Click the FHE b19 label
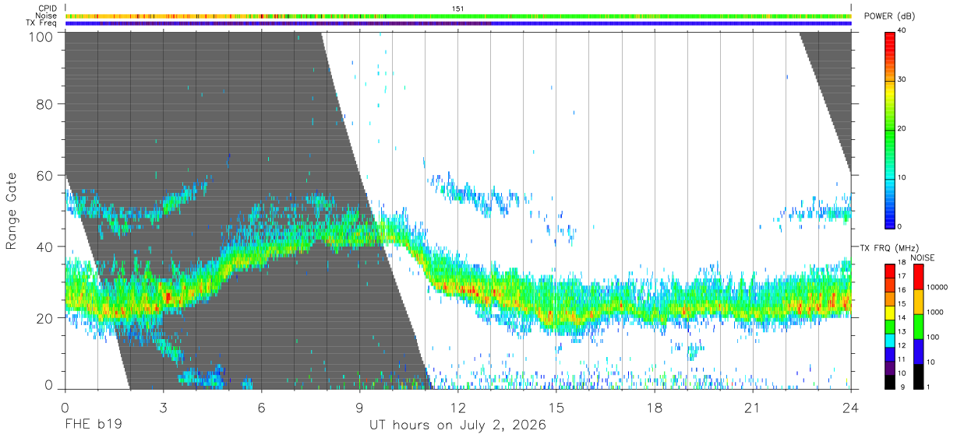957x441 pixels. pos(92,425)
